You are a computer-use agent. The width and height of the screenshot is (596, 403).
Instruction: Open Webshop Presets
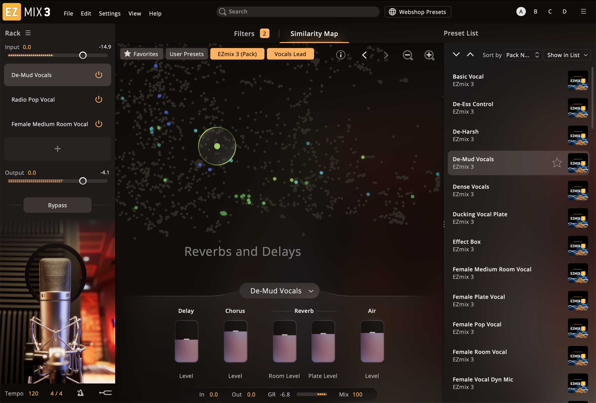[x=417, y=12]
